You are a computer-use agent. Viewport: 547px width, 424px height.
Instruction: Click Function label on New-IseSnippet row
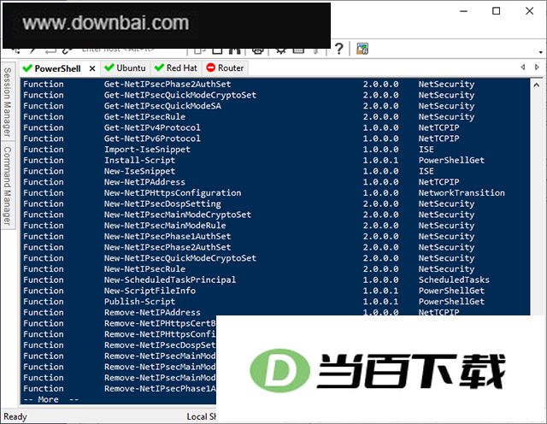(44, 171)
